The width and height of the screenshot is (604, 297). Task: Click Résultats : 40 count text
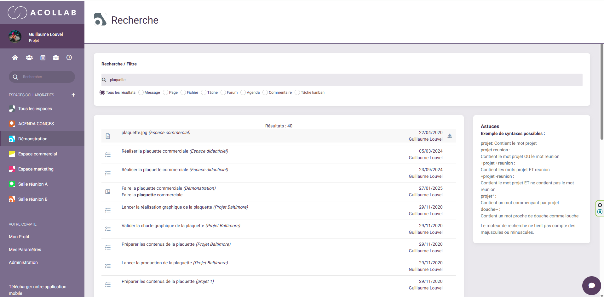pyautogui.click(x=279, y=126)
